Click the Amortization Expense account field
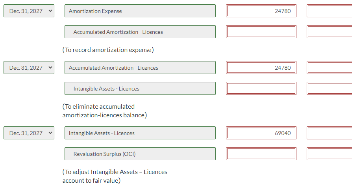The height and width of the screenshot is (187, 361). pyautogui.click(x=140, y=11)
